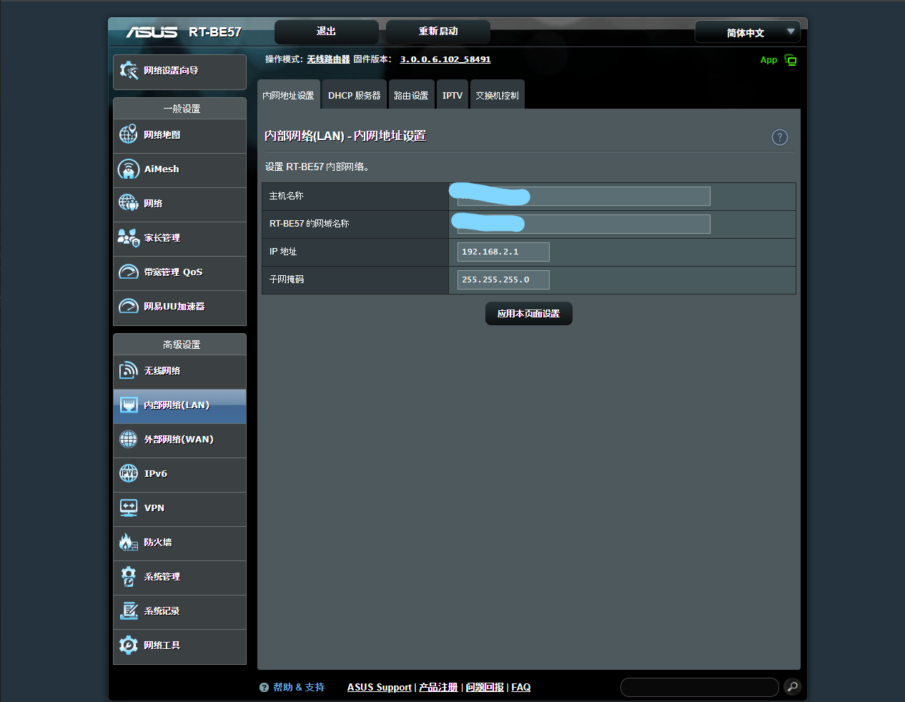The image size is (905, 702).
Task: Click the help question mark icon
Action: tap(780, 137)
